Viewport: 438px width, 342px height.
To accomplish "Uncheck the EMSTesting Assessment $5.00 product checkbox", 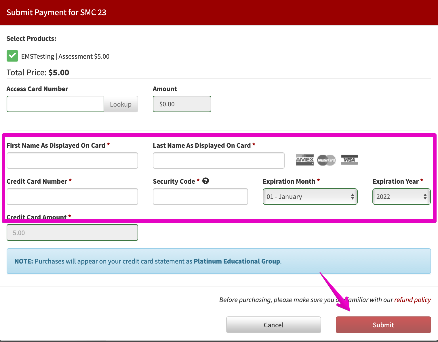I will (x=12, y=56).
